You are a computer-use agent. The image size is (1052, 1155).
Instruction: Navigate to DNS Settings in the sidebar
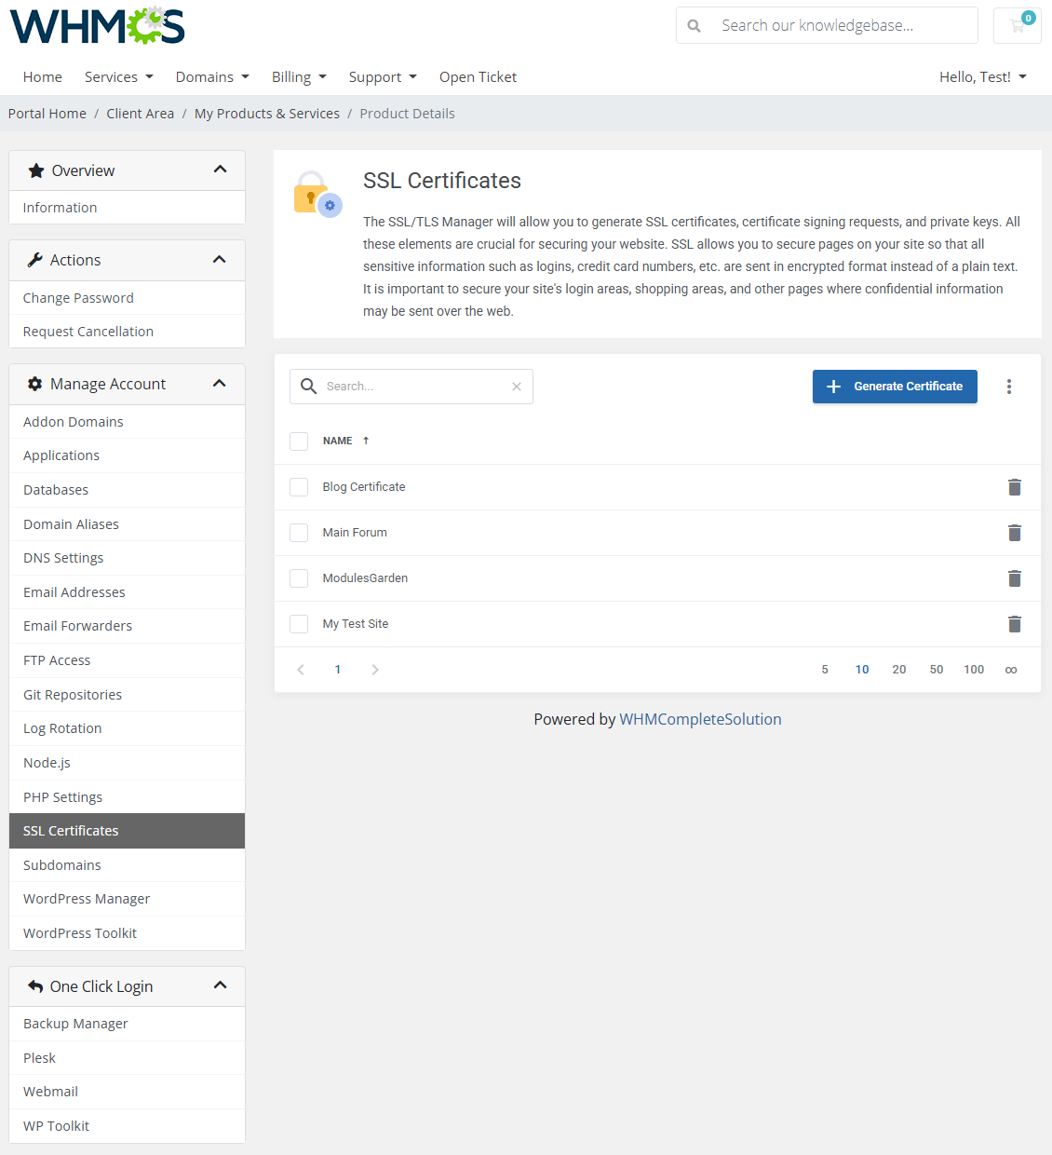pos(63,557)
